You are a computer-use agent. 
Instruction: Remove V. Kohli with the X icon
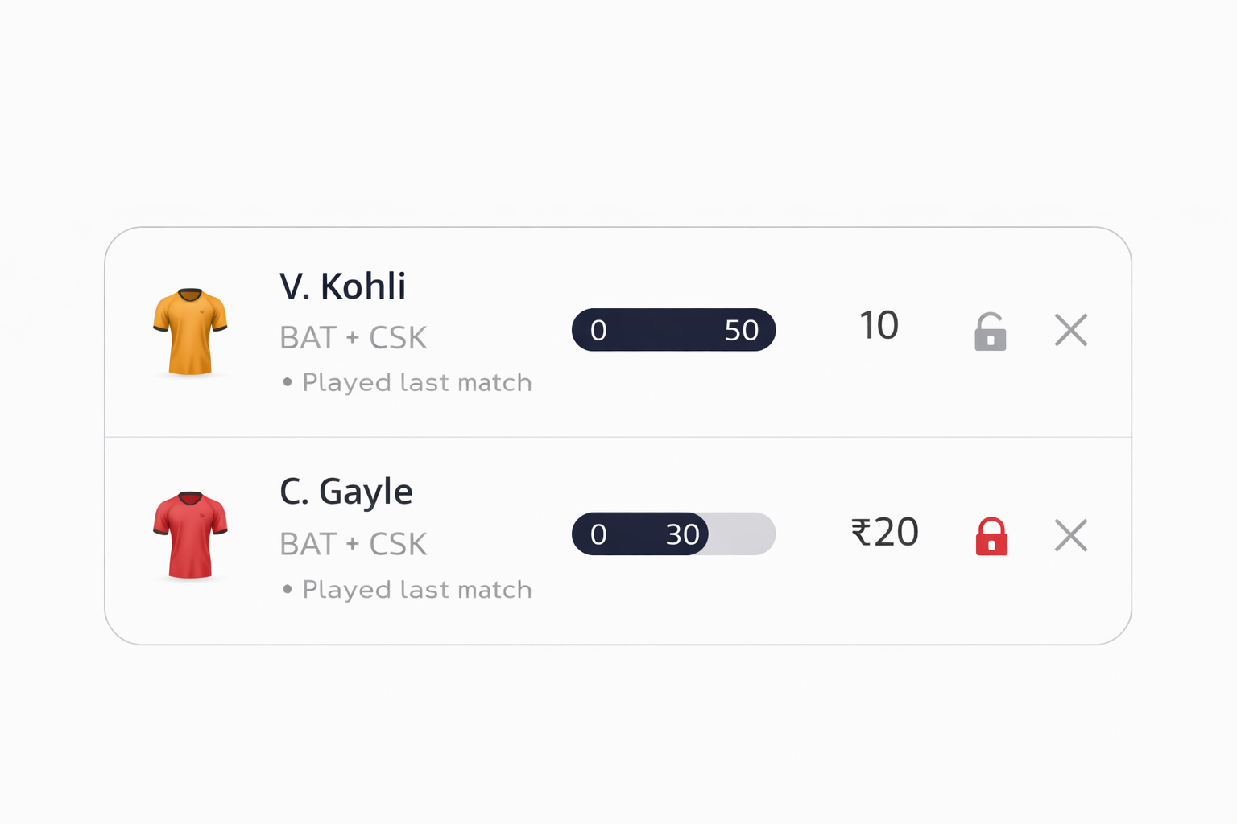(1071, 330)
